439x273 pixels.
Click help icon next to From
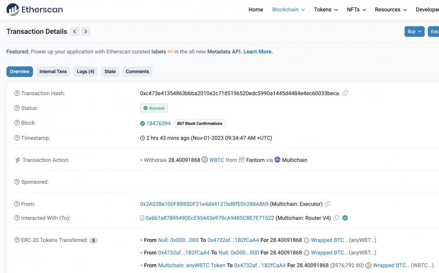(17, 204)
